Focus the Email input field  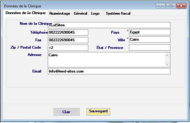(x=109, y=71)
